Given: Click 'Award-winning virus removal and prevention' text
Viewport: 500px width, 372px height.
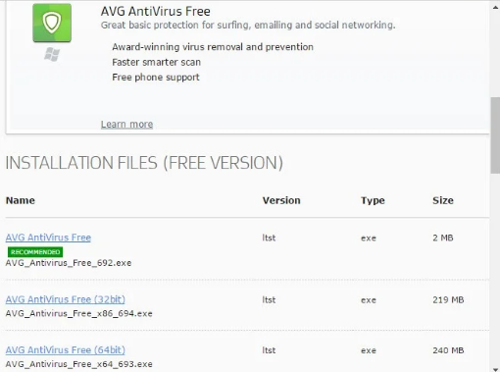Looking at the screenshot, I should tap(213, 47).
